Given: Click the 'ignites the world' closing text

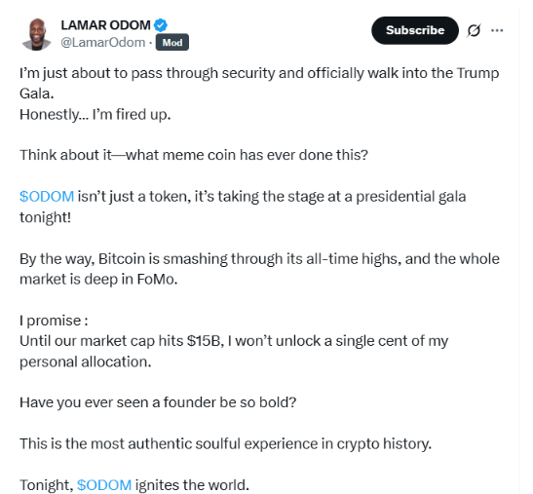Looking at the screenshot, I should (192, 485).
